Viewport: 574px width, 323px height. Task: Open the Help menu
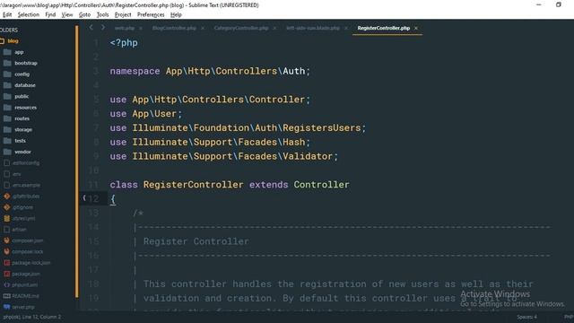[x=176, y=14]
